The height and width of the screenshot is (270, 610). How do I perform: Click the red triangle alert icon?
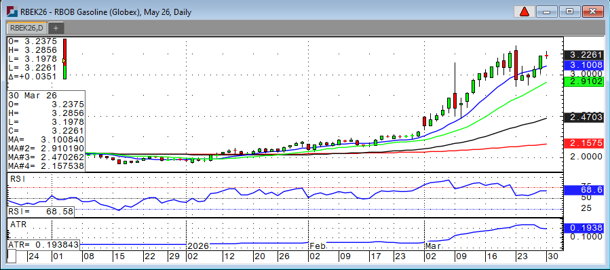point(525,12)
